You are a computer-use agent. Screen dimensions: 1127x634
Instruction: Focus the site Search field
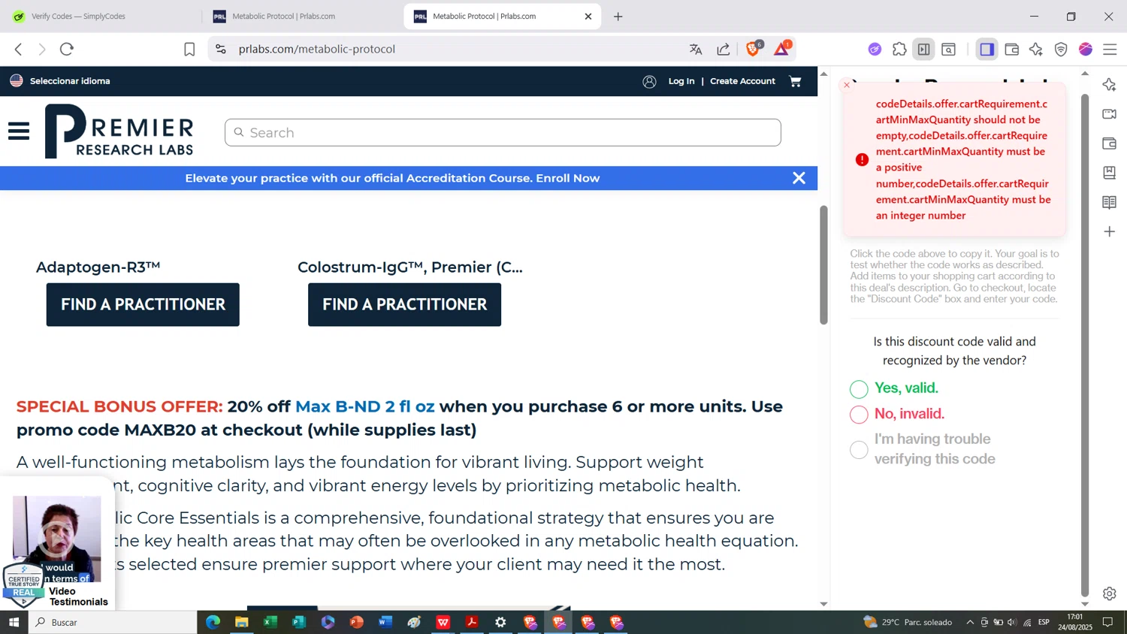pyautogui.click(x=503, y=132)
